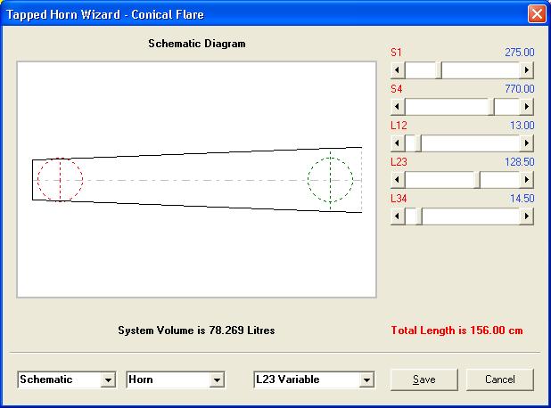
Task: Click the System Volume is 78.269 Litres text
Action: tap(196, 330)
